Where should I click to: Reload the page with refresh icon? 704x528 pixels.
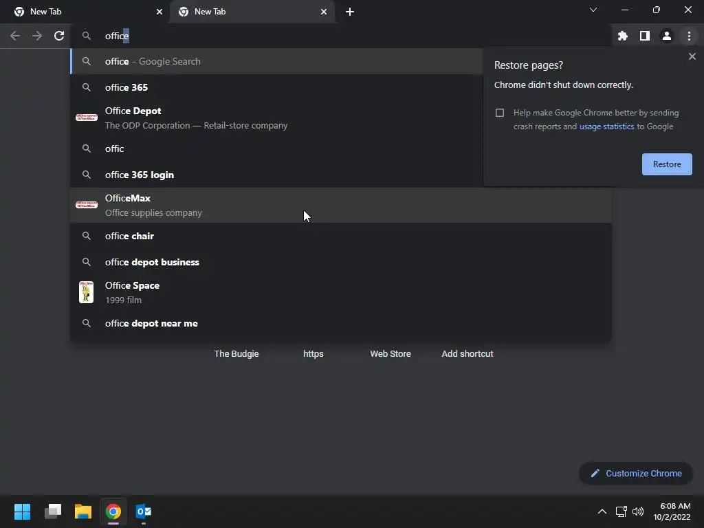(x=59, y=36)
